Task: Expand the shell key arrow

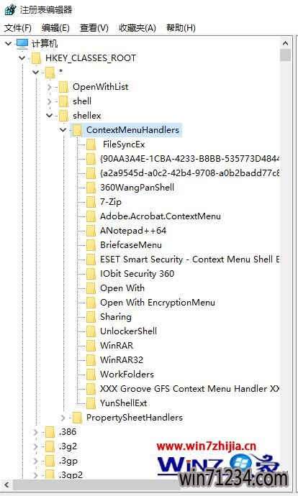Action: point(50,101)
